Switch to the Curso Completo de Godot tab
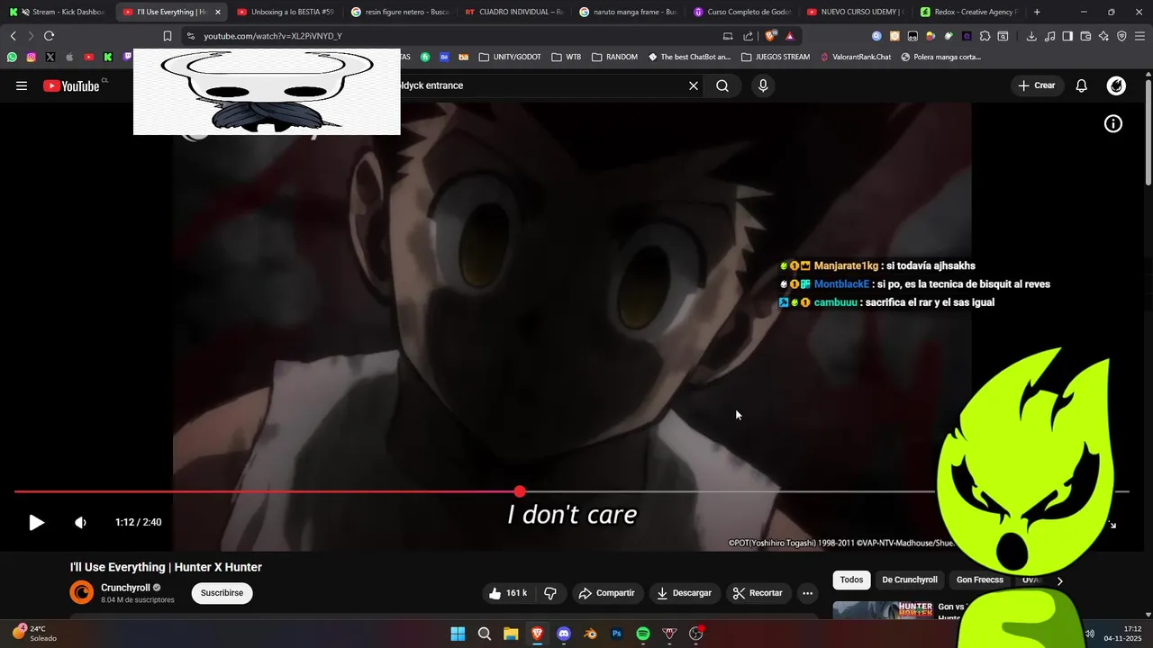This screenshot has width=1153, height=648. click(741, 12)
